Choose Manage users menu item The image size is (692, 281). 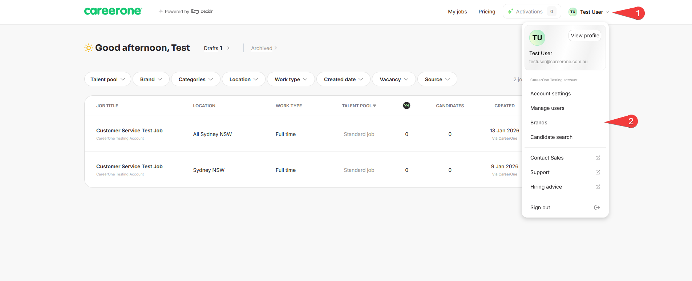pos(547,108)
